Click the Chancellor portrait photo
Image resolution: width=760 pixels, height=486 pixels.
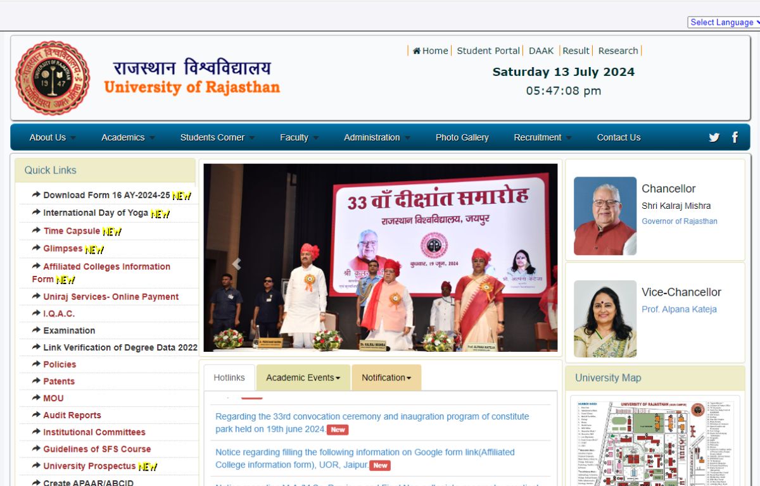(x=605, y=216)
